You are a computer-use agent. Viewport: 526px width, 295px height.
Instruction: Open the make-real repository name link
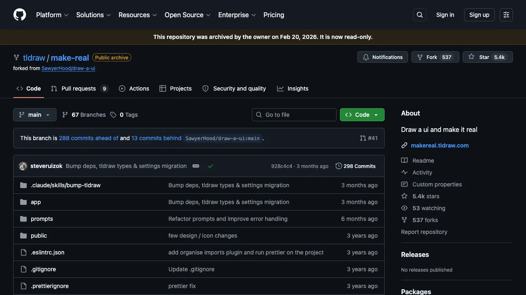(70, 57)
